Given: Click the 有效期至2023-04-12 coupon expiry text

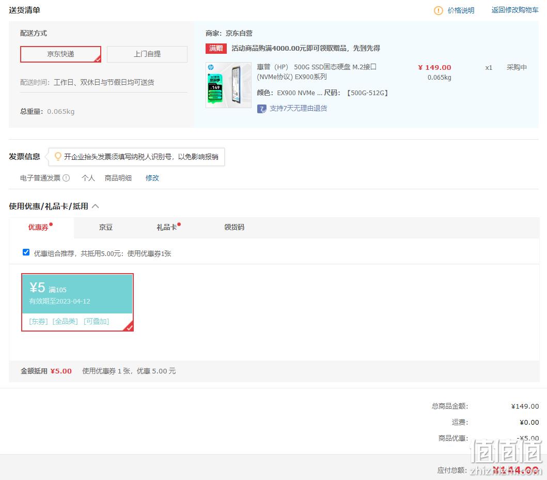Looking at the screenshot, I should tap(59, 301).
